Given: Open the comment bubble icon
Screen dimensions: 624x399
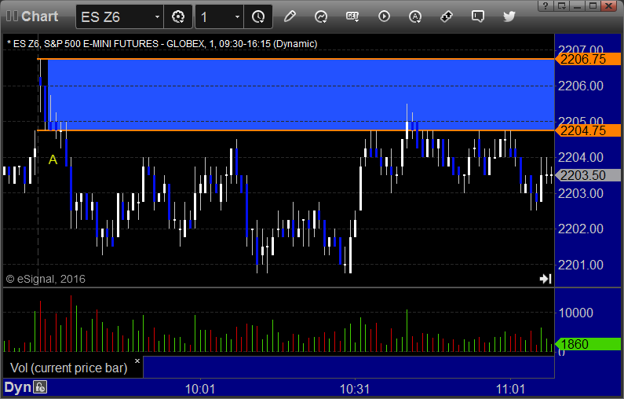Looking at the screenshot, I should [x=477, y=16].
